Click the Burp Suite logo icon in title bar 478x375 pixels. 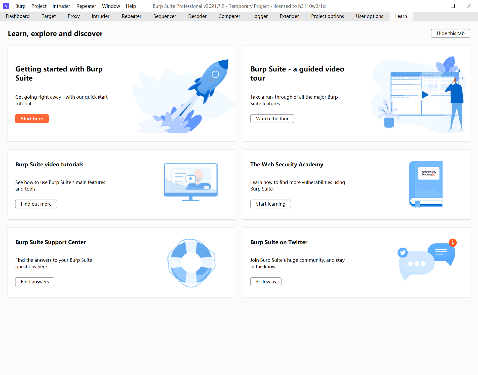(x=6, y=6)
